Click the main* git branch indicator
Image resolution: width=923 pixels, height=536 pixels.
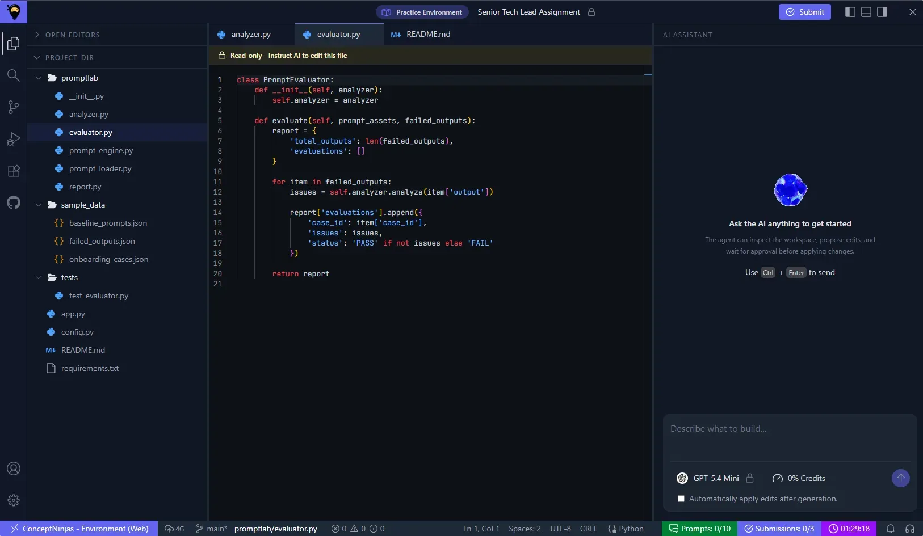point(211,529)
